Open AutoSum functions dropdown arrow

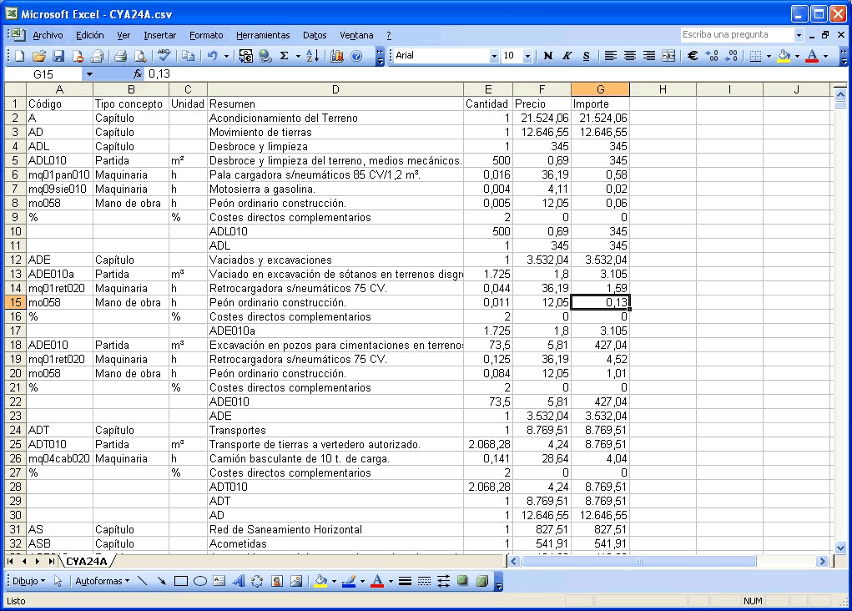298,56
